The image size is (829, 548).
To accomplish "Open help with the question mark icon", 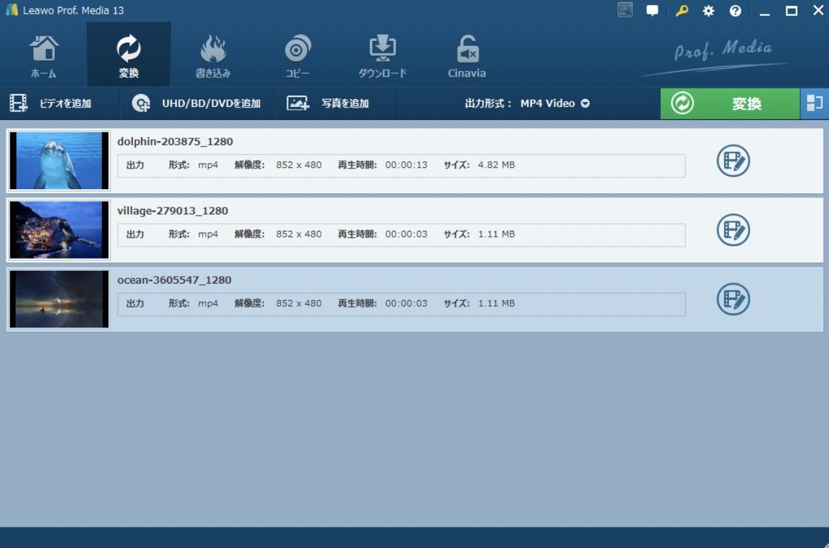I will pos(735,10).
